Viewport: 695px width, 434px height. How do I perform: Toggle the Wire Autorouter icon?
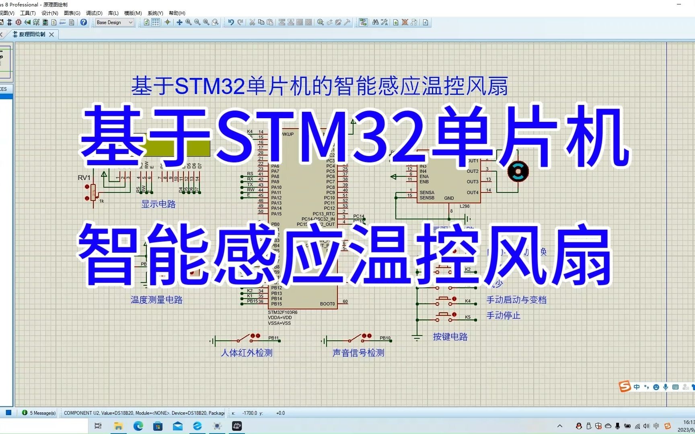(x=363, y=22)
